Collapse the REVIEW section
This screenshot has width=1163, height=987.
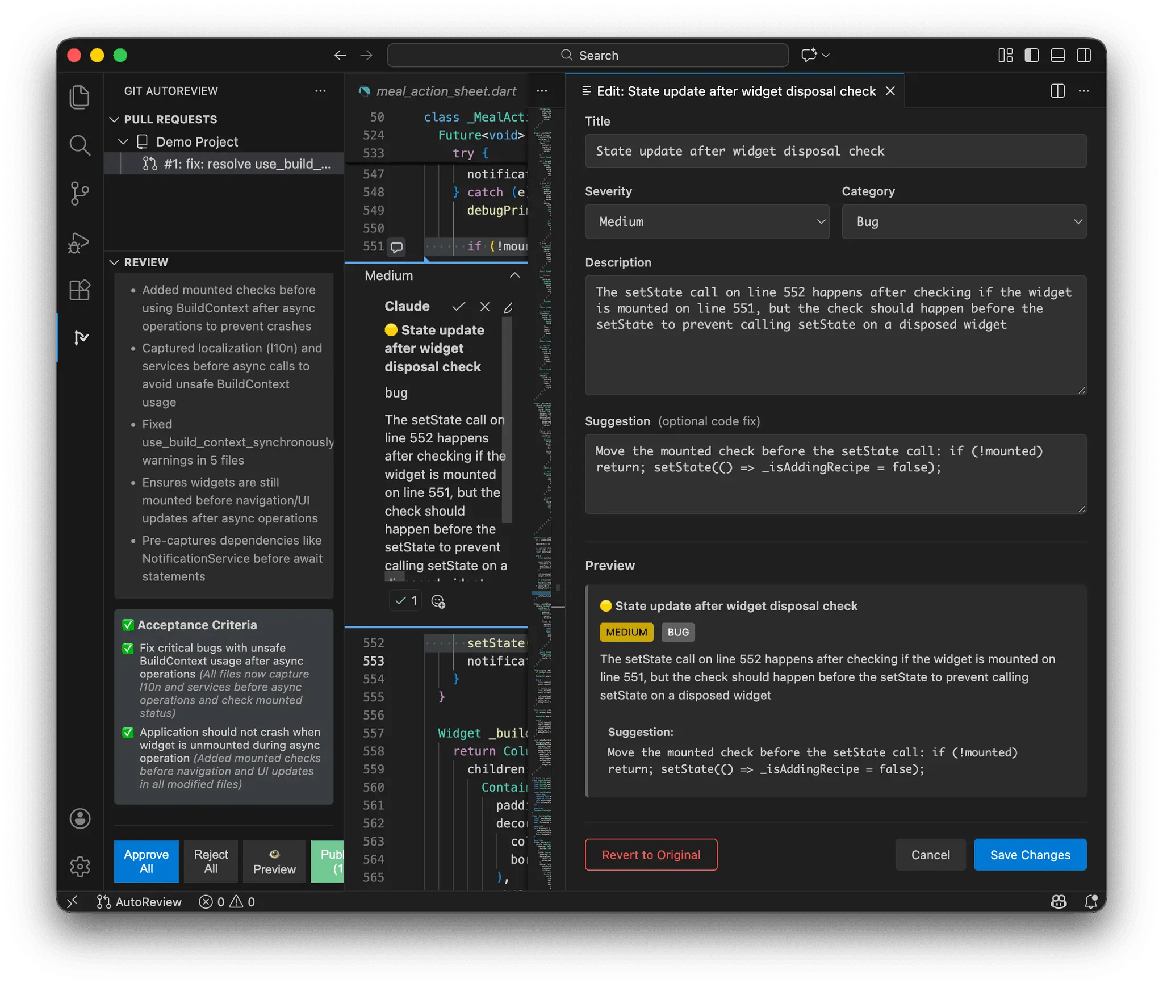coord(114,262)
